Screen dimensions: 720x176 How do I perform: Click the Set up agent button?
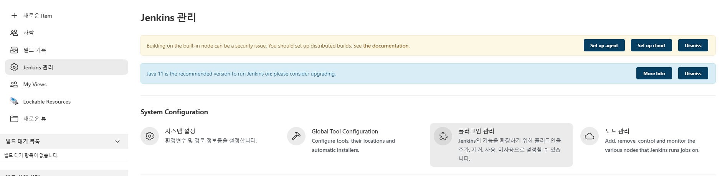pos(604,45)
